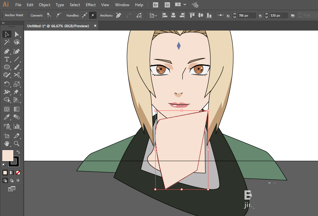The height and width of the screenshot is (216, 318).
Task: Open the Type menu
Action: 60,5
